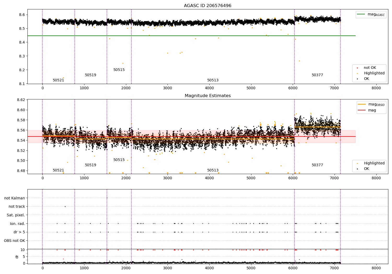
Task: Click the outlier point near magnitude 8.25 at 1900
Action: (x=123, y=63)
